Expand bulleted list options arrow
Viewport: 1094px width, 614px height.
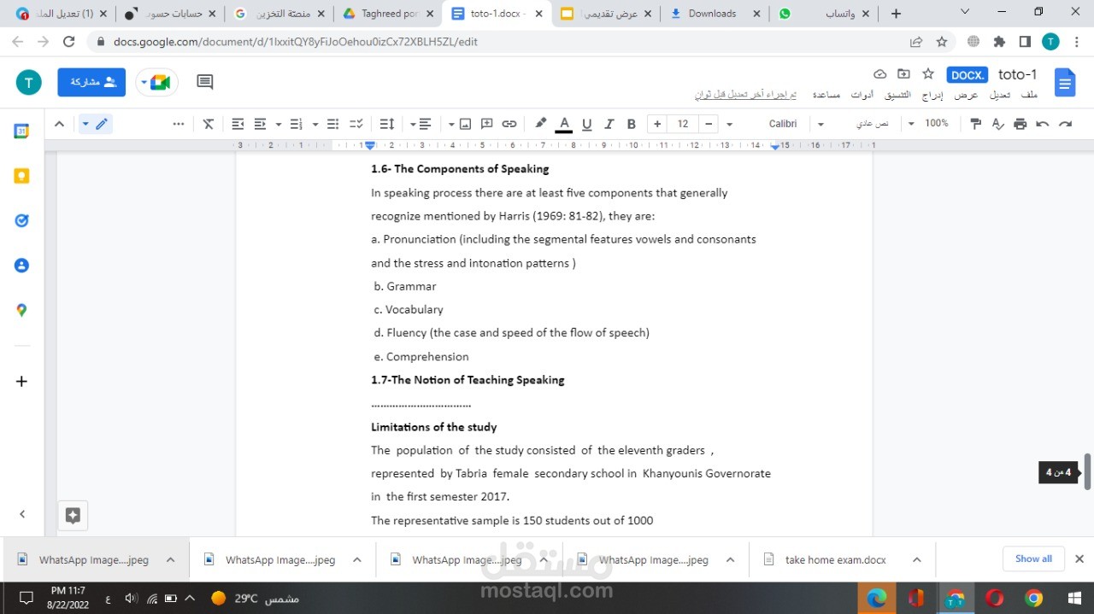315,125
